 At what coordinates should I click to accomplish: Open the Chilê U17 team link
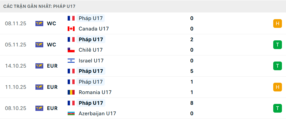click(x=91, y=50)
